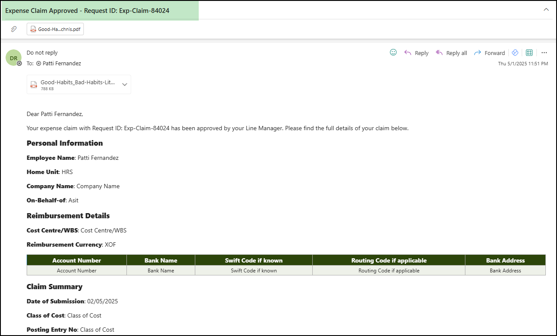Collapse the email using the top-right chevron
The height and width of the screenshot is (336, 557).
pos(546,9)
